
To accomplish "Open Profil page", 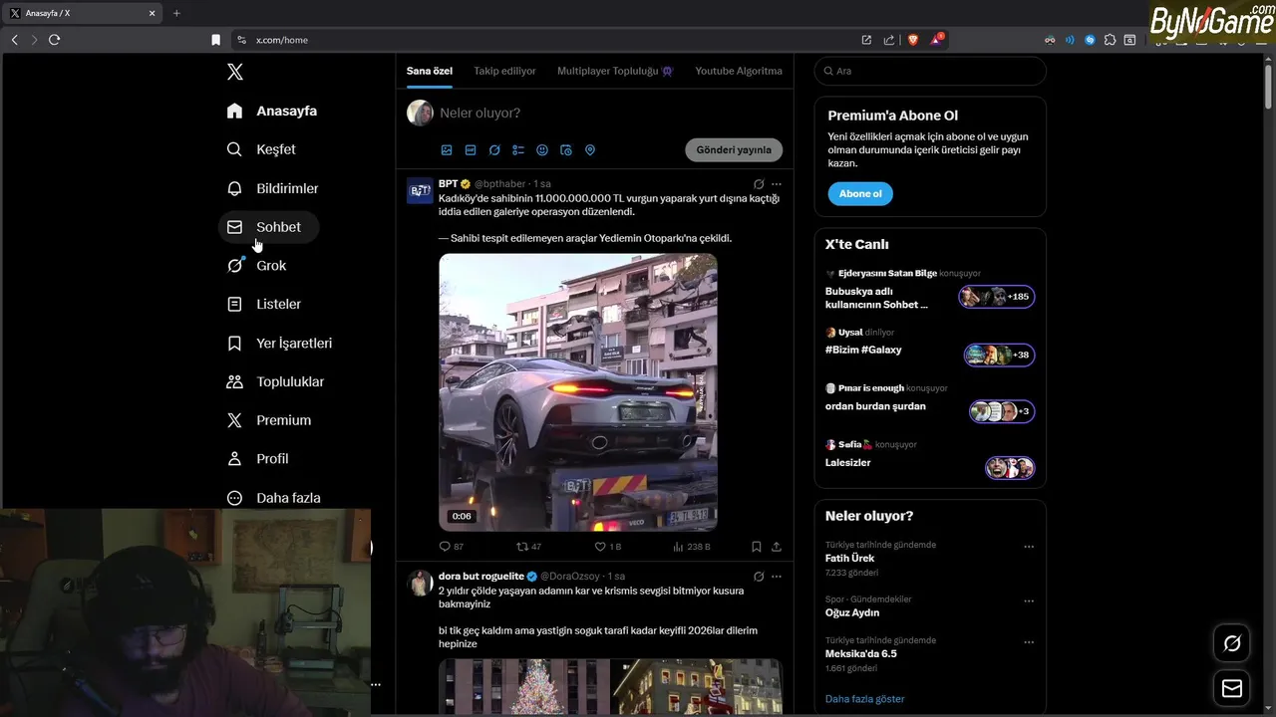I will tap(258, 459).
